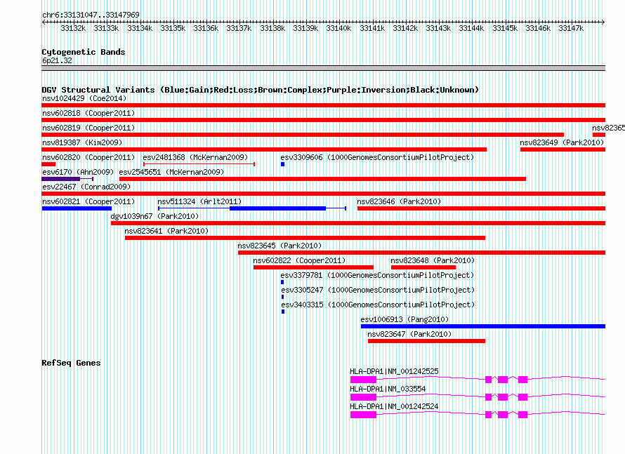Click small red nsv602820 loss bar
This screenshot has height=454, width=625.
point(48,164)
